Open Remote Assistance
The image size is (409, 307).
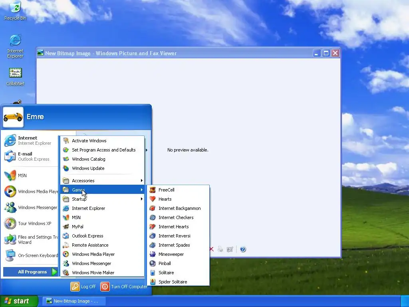click(102, 245)
